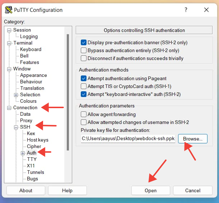Collapse the Connection category node

pos(9,108)
